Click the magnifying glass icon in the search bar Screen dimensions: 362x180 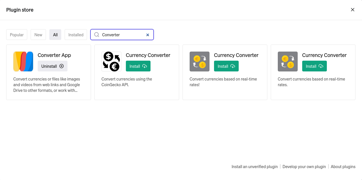pyautogui.click(x=96, y=35)
